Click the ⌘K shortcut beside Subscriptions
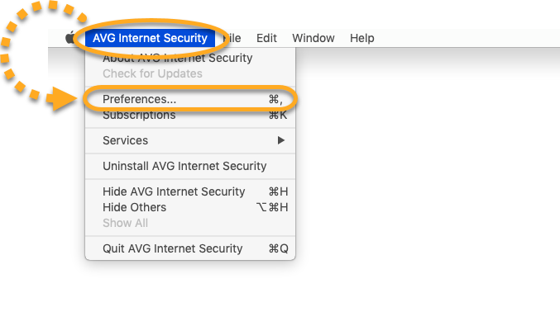 tap(278, 115)
